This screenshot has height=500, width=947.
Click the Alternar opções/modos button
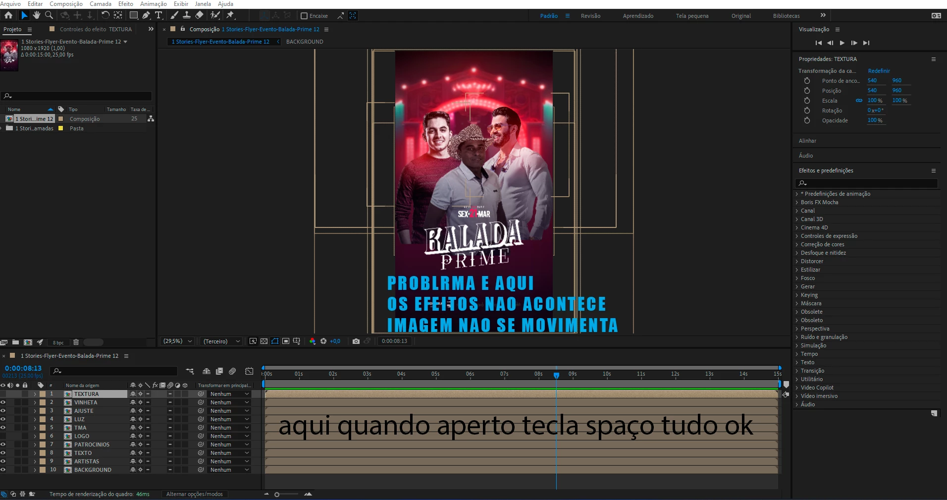tap(194, 494)
